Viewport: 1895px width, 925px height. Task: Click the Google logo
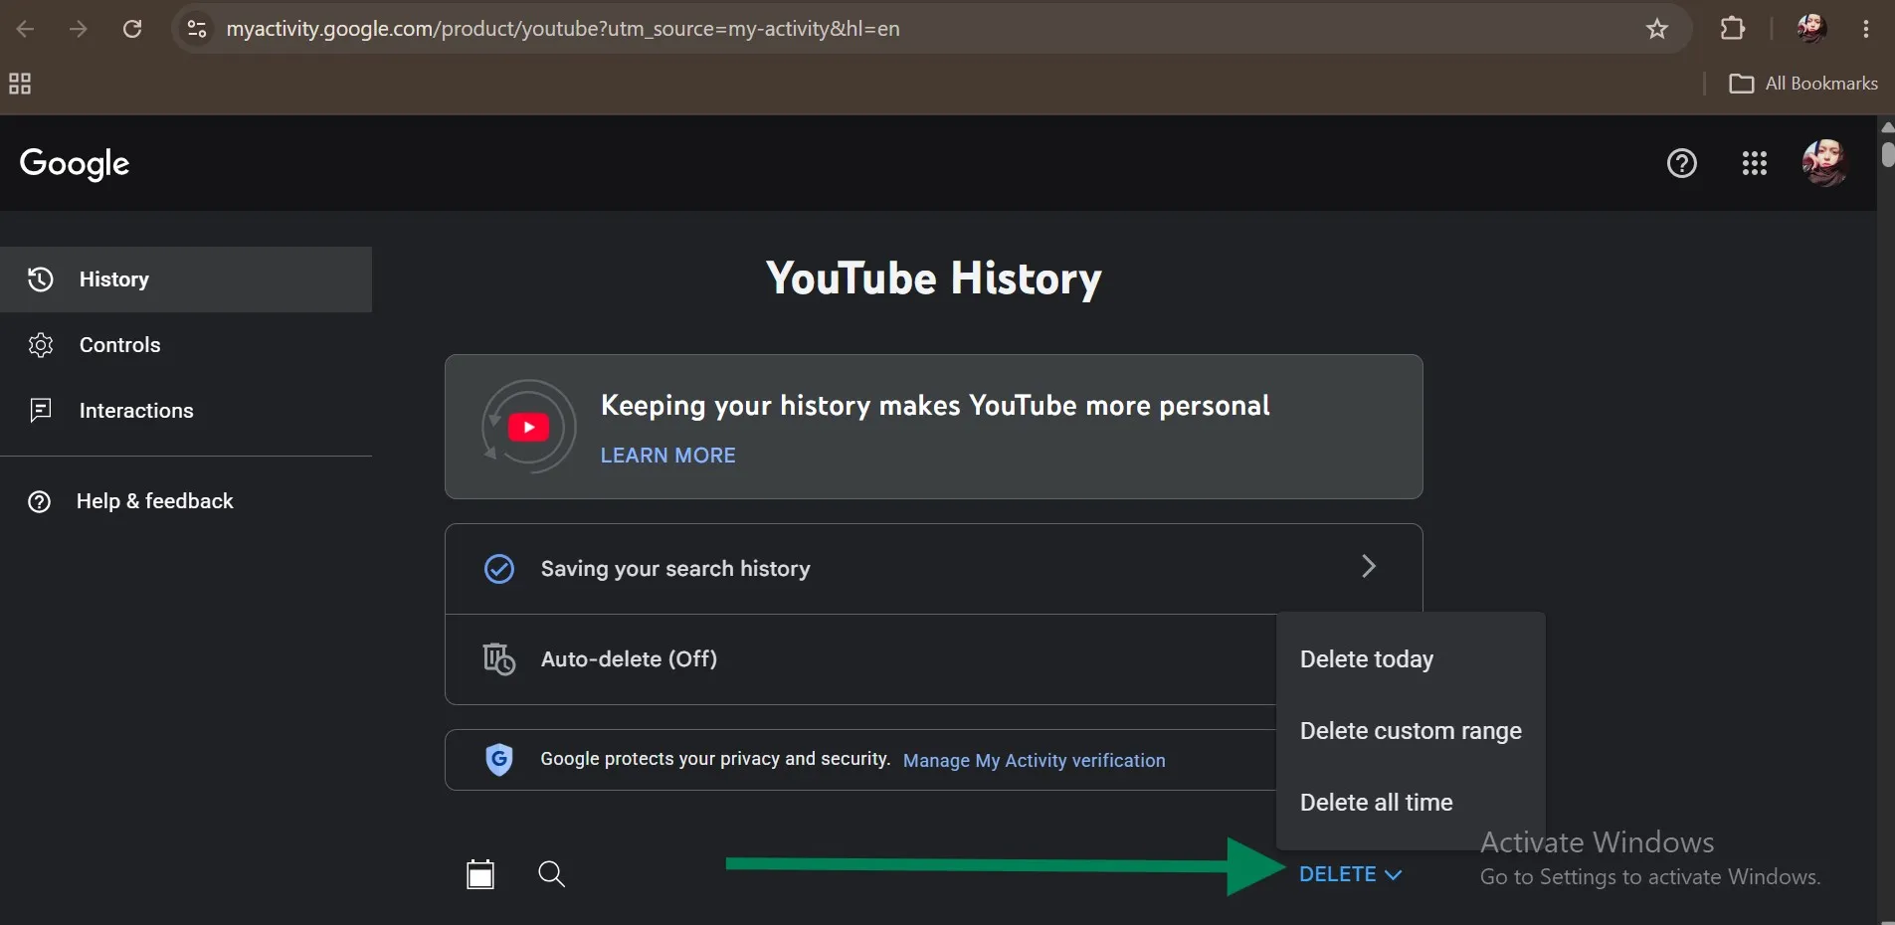[x=75, y=163]
